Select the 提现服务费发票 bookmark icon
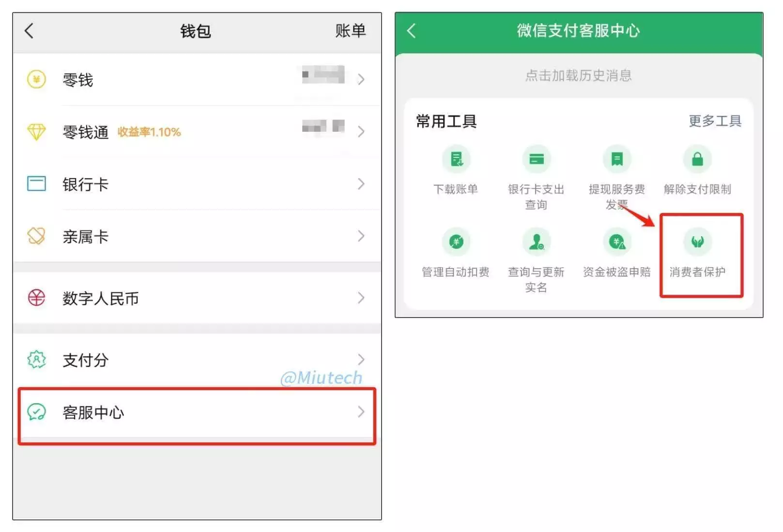 [x=616, y=159]
